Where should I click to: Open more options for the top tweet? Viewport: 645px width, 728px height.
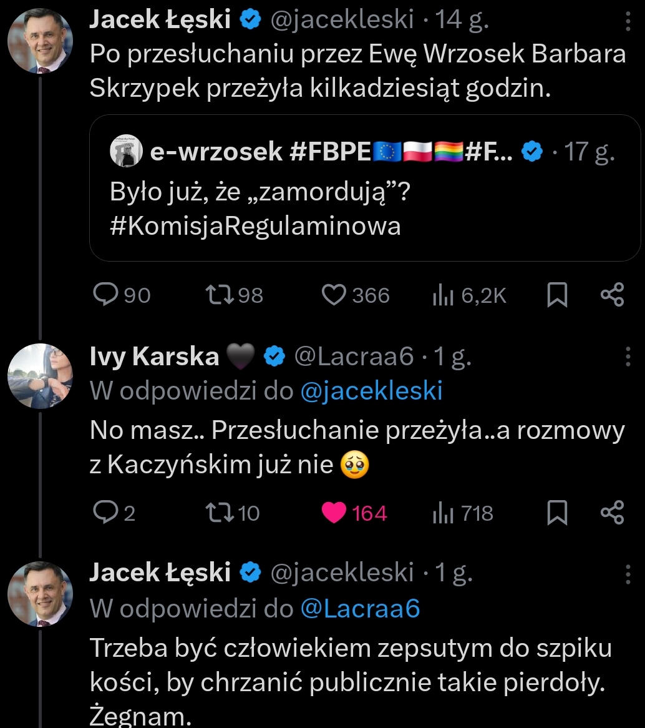(x=628, y=22)
